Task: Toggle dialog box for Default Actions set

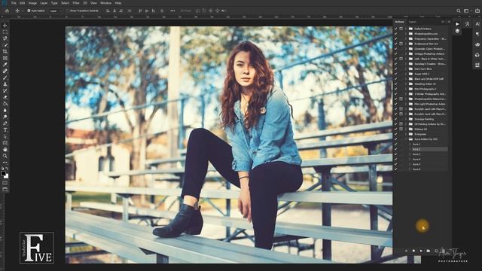Action: click(x=401, y=29)
